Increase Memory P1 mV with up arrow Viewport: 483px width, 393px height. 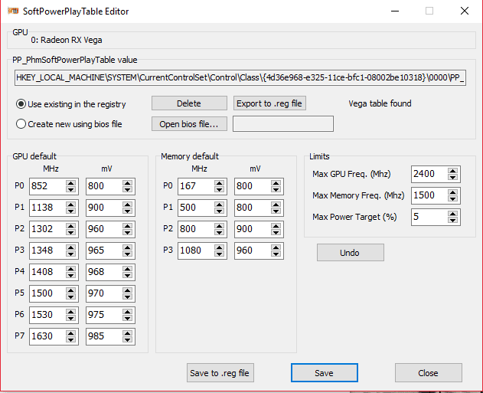click(x=276, y=205)
